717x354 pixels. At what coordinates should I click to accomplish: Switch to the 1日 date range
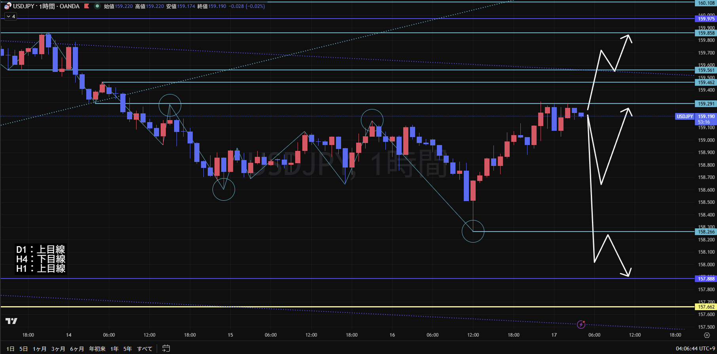coord(11,348)
